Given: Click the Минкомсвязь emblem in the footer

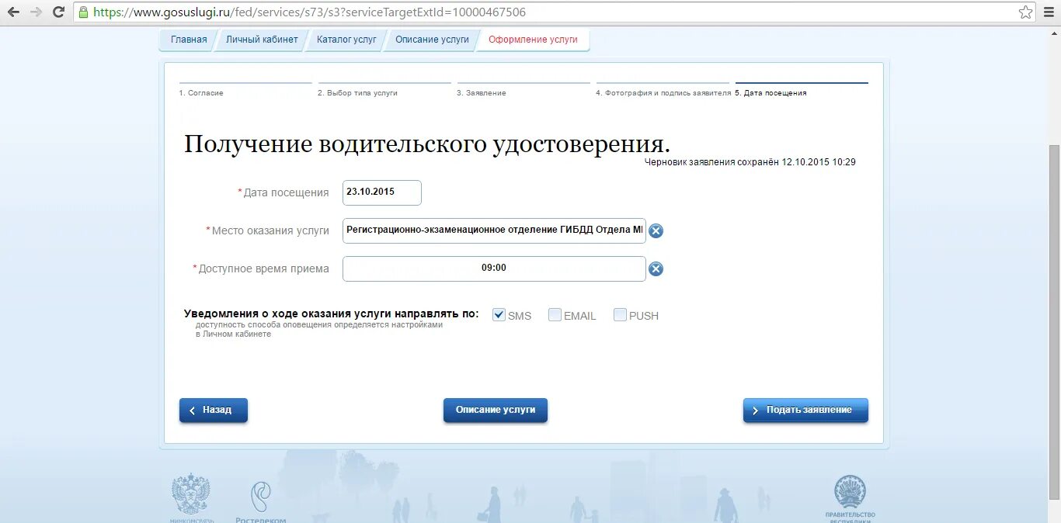Looking at the screenshot, I should point(191,494).
